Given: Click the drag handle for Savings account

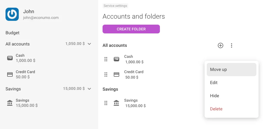Looking at the screenshot, I should coord(106,103).
